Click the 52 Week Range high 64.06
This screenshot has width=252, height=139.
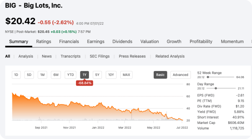(240, 77)
